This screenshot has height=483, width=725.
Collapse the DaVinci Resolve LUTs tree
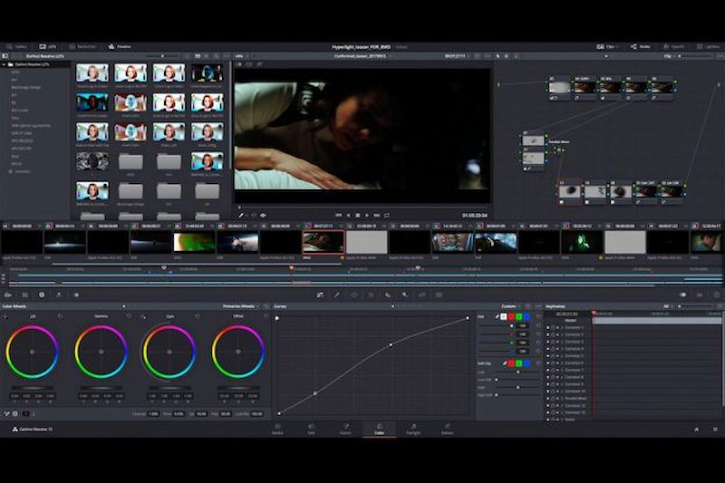(x=4, y=64)
